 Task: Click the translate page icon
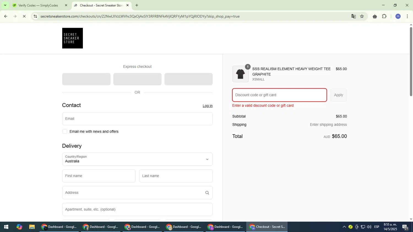354,16
